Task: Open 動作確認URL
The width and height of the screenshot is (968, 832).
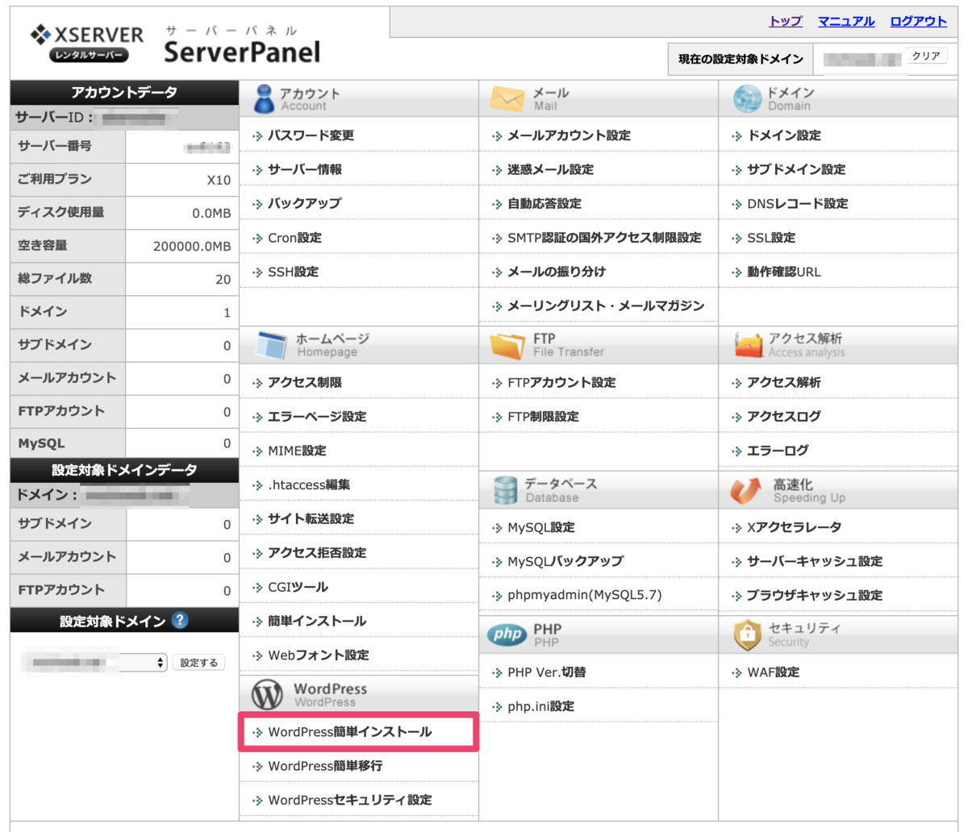Action: pos(784,272)
